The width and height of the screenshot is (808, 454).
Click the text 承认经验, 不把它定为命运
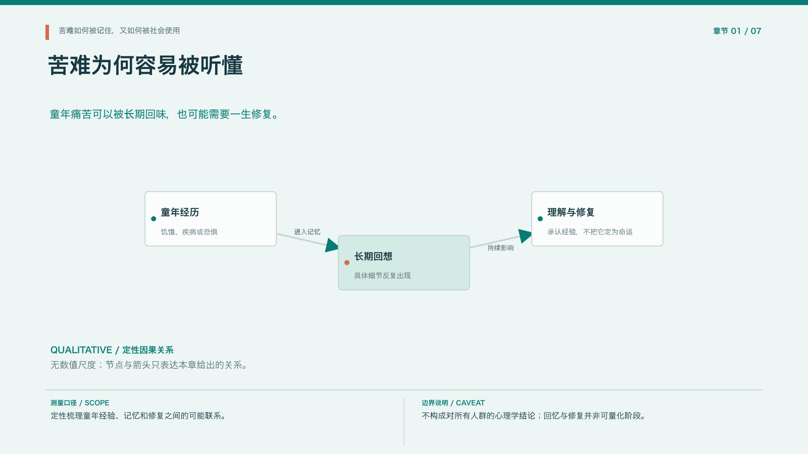(590, 232)
